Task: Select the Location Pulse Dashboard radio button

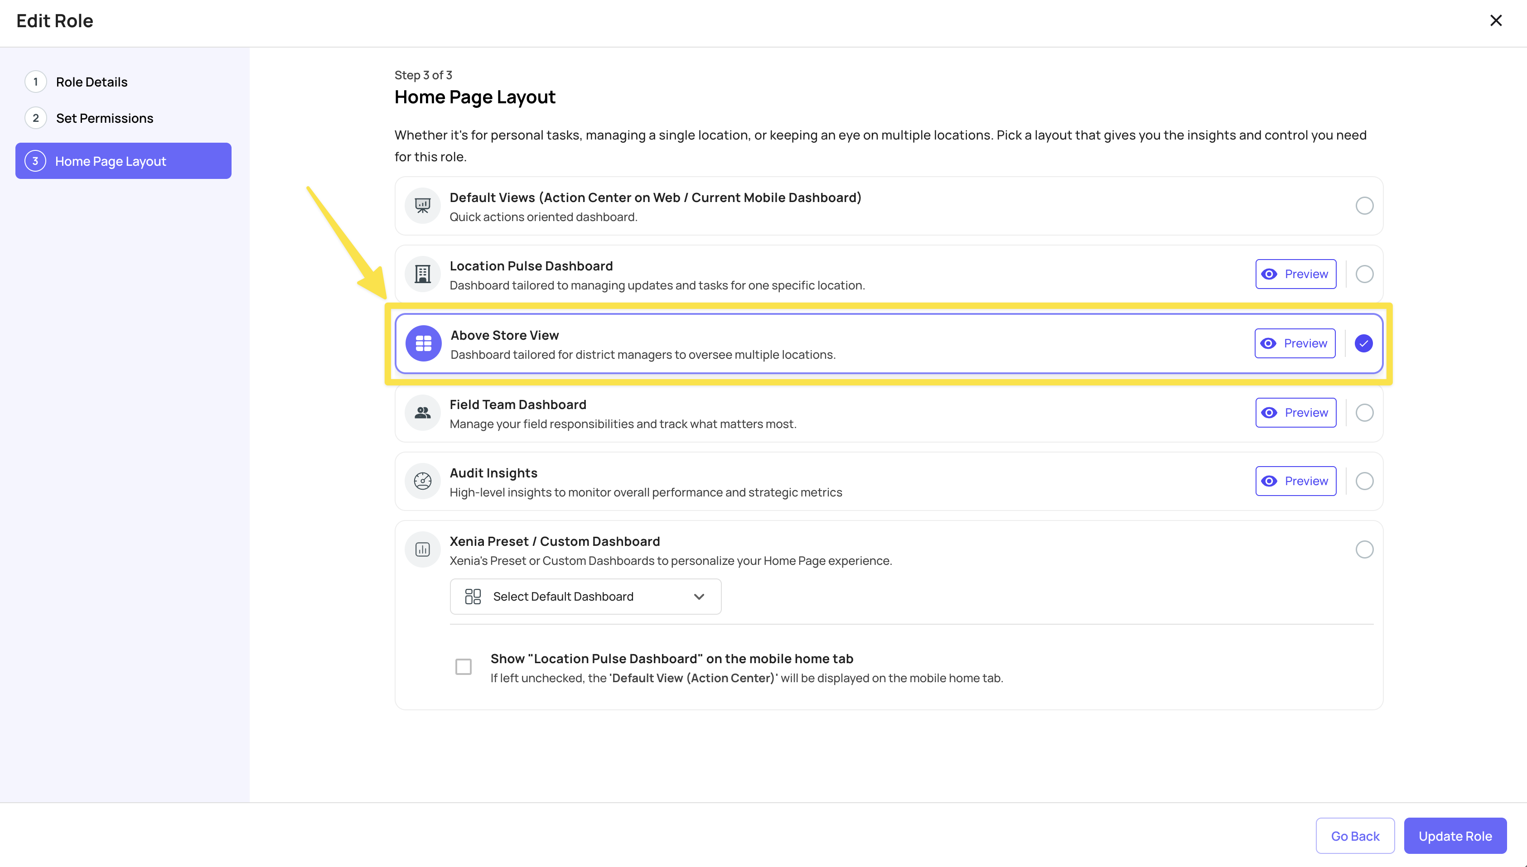Action: pyautogui.click(x=1364, y=275)
